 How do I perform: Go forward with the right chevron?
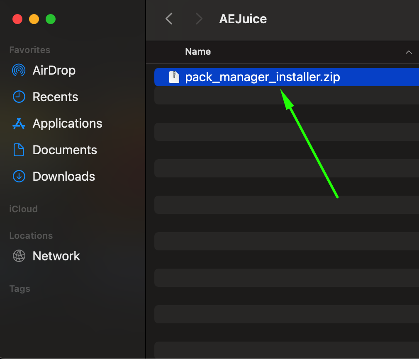tap(199, 19)
